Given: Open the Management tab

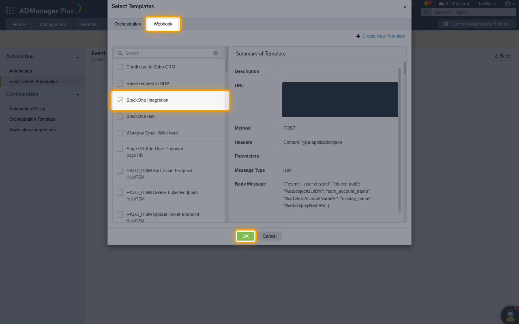Looking at the screenshot, I should click(x=53, y=24).
